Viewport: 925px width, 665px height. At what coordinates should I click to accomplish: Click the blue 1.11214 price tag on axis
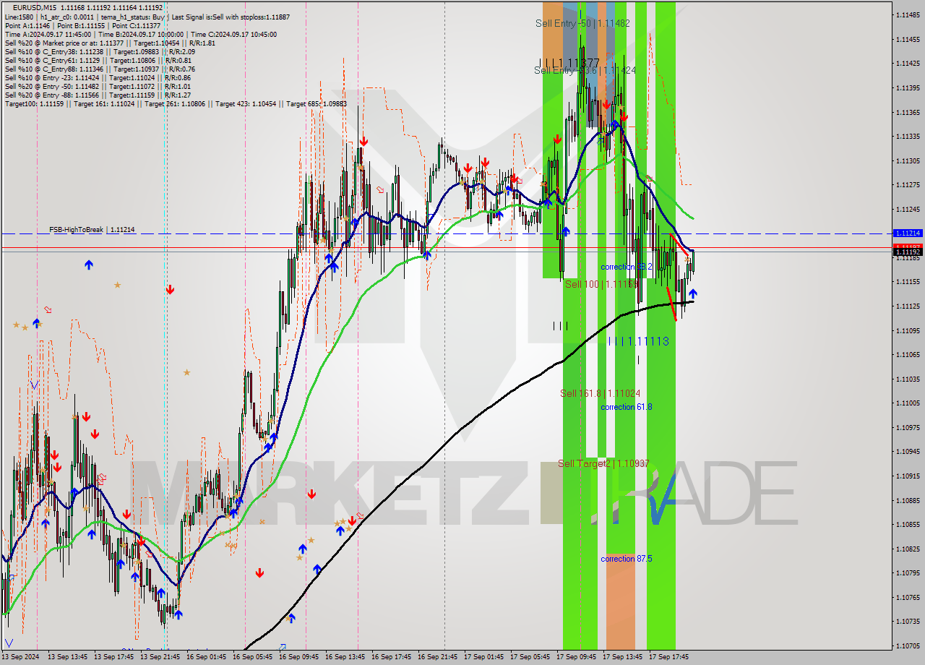tap(908, 233)
